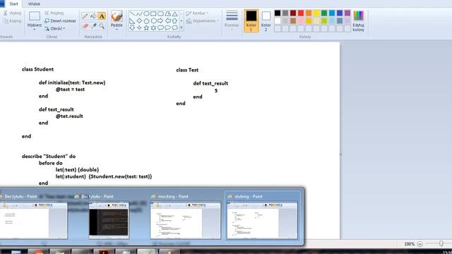The image size is (452, 254).
Task: Choose the straight line shape
Action: pyautogui.click(x=132, y=14)
